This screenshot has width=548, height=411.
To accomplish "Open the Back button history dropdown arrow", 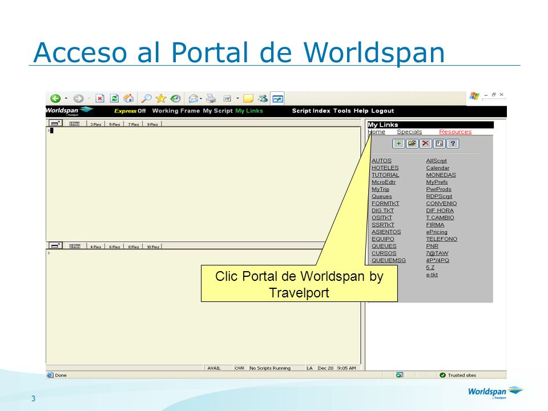I will click(66, 99).
